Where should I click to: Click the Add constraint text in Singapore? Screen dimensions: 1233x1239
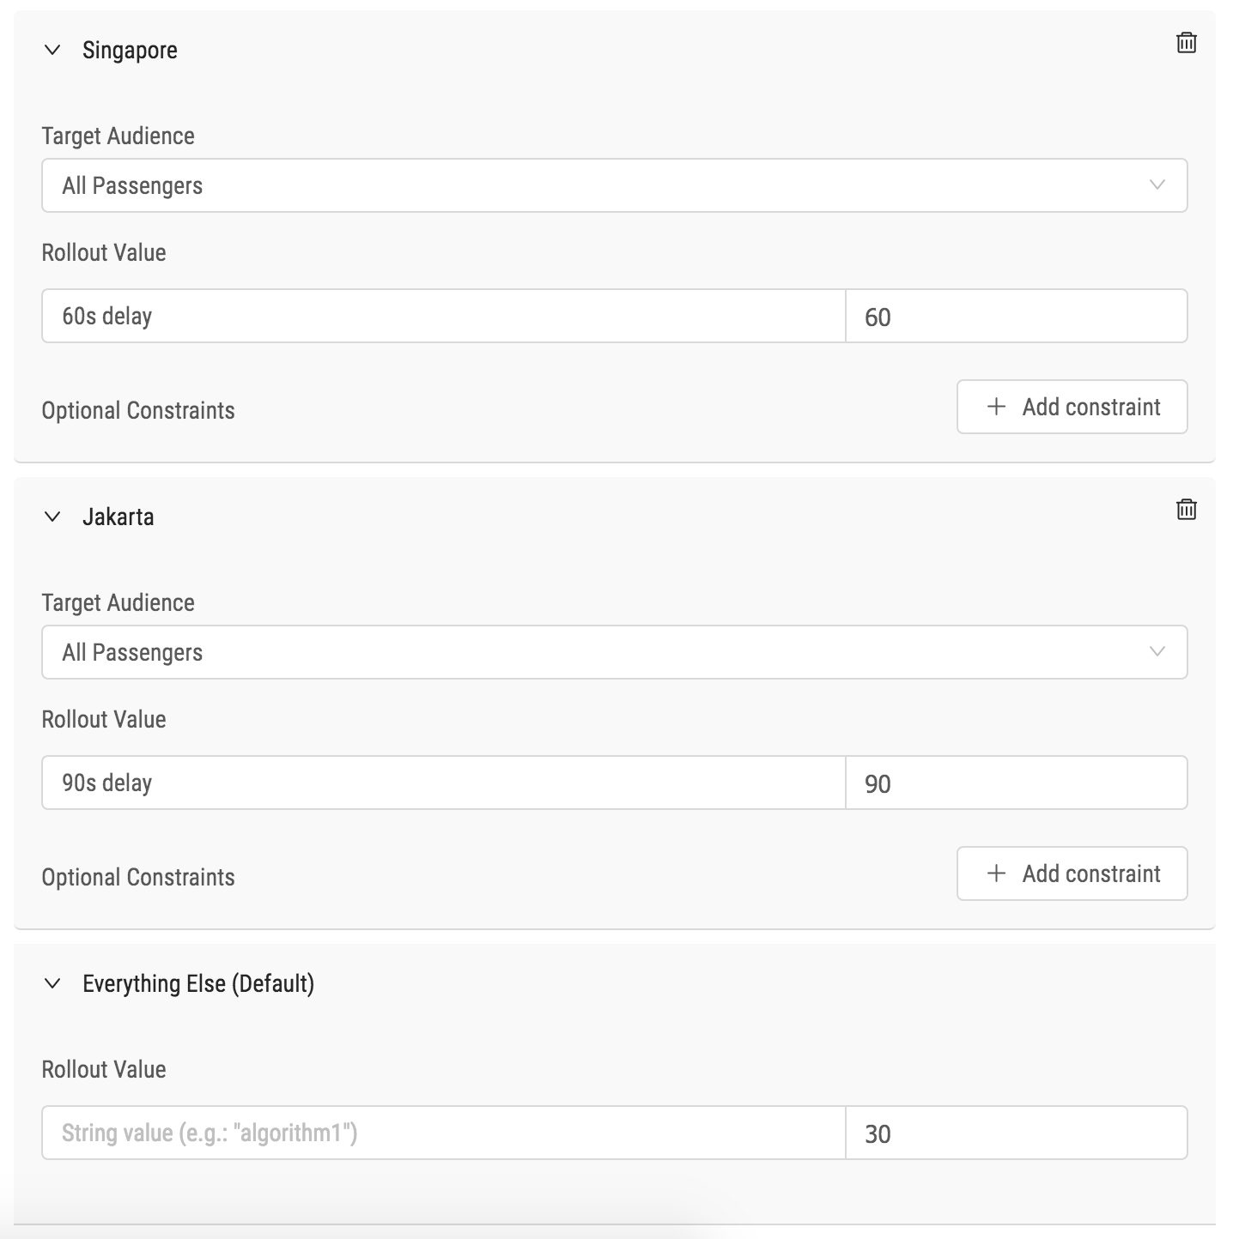(1090, 407)
